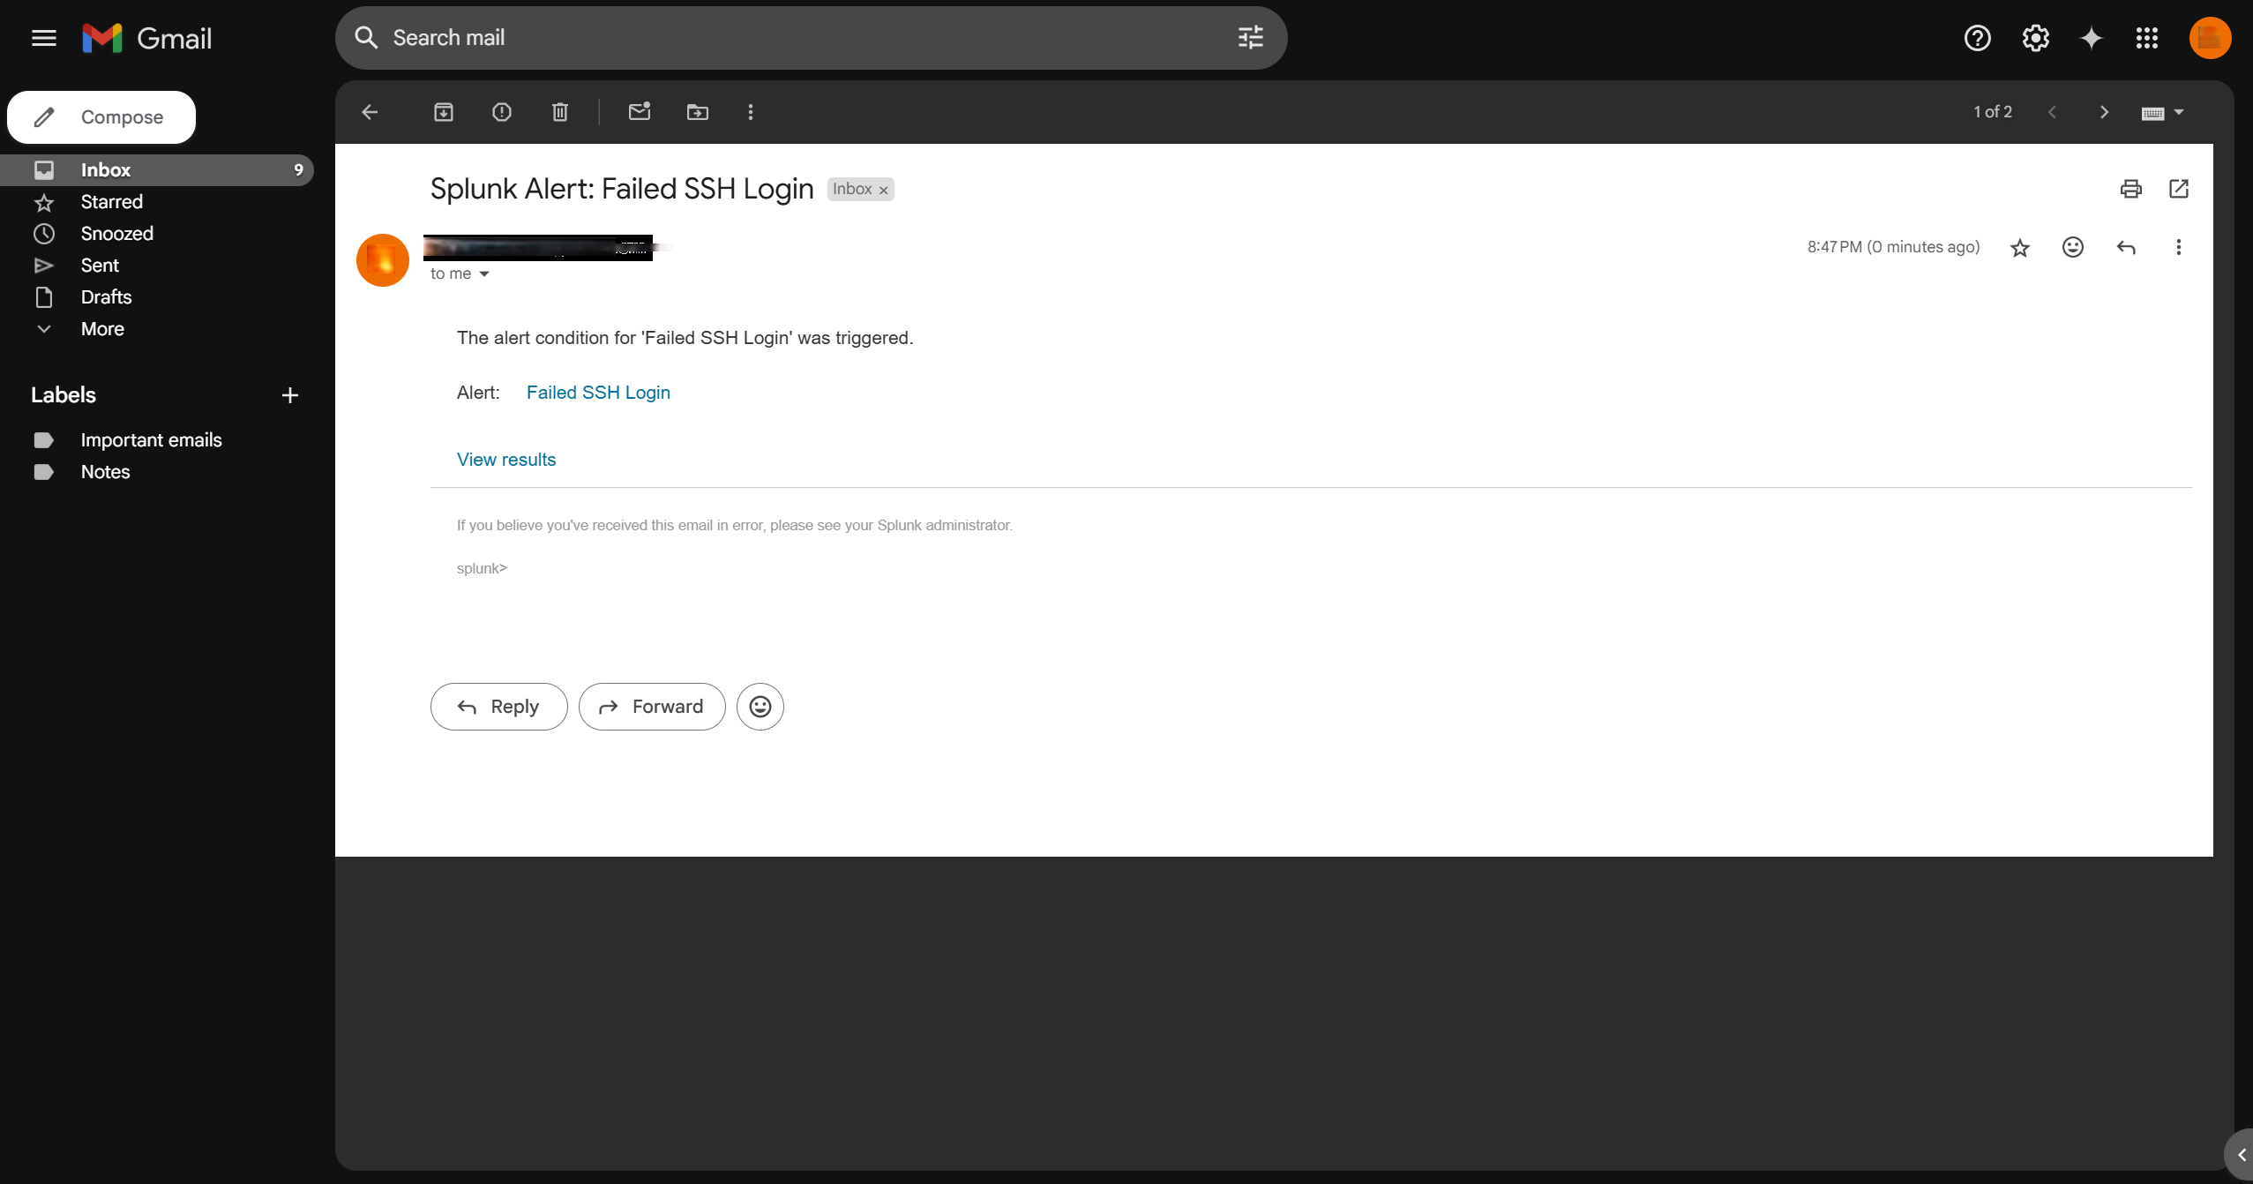Expand More in the left sidebar

[102, 329]
